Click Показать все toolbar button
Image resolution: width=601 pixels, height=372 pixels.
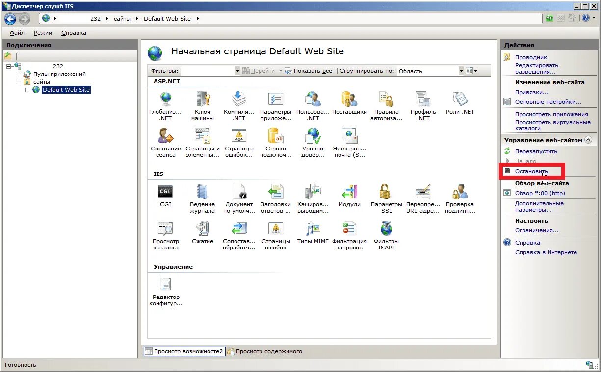click(x=308, y=71)
